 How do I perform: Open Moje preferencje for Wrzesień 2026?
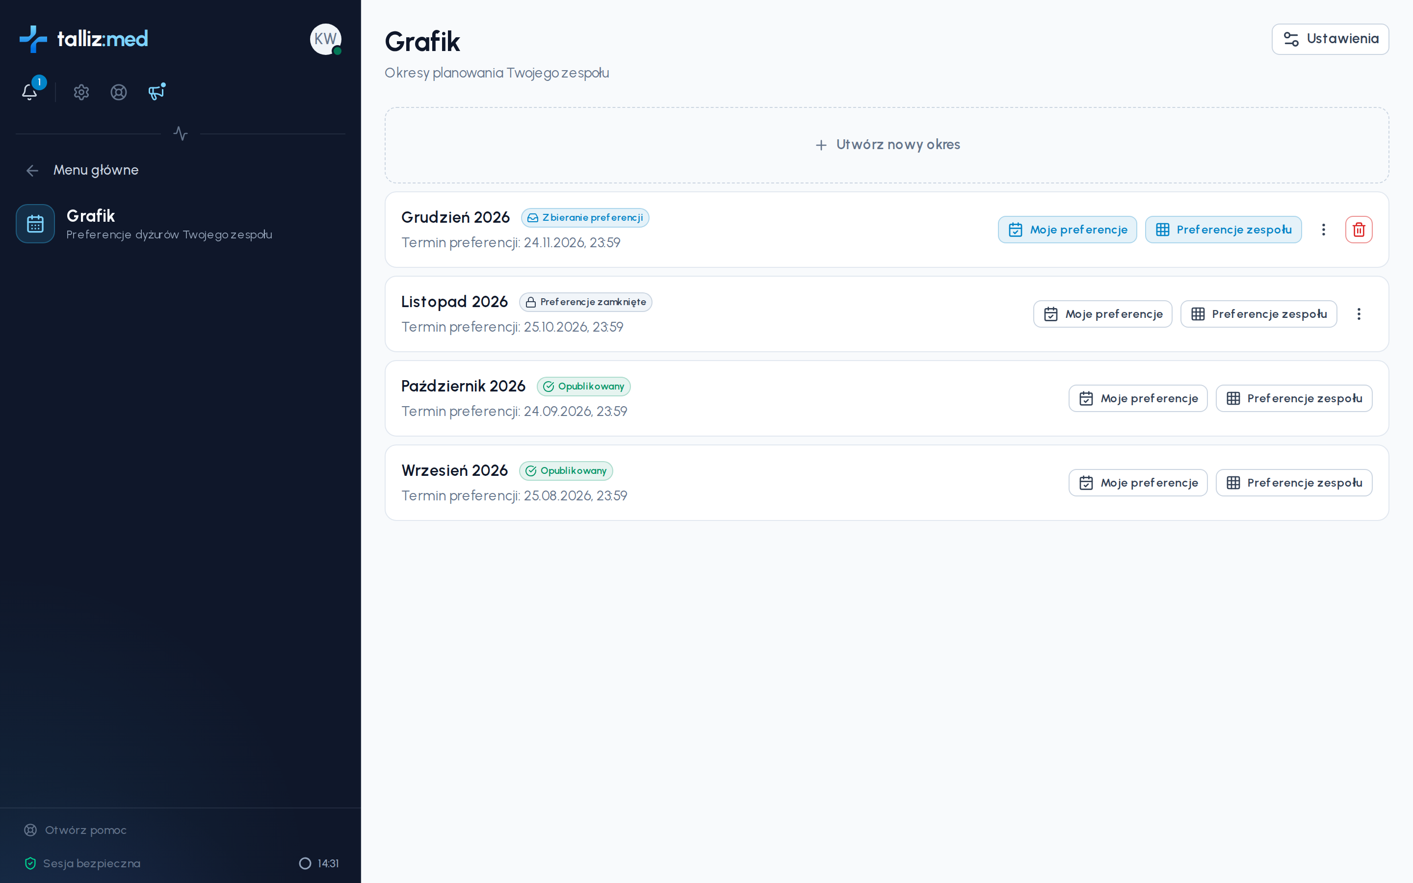(1138, 483)
